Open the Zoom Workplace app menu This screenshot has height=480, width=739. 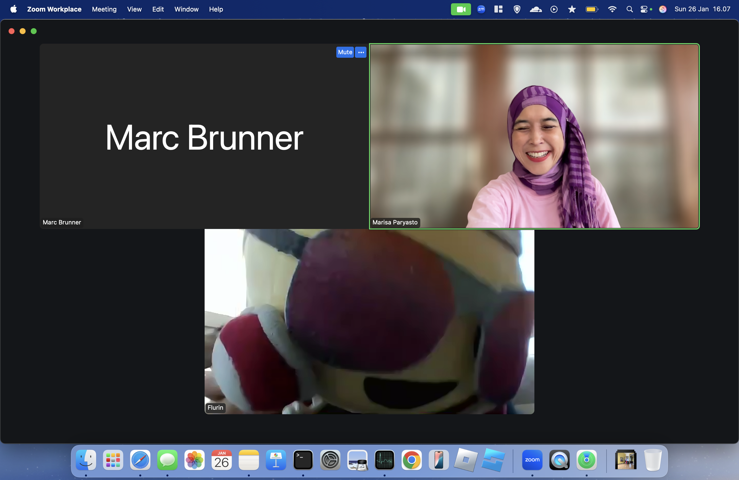tap(54, 9)
